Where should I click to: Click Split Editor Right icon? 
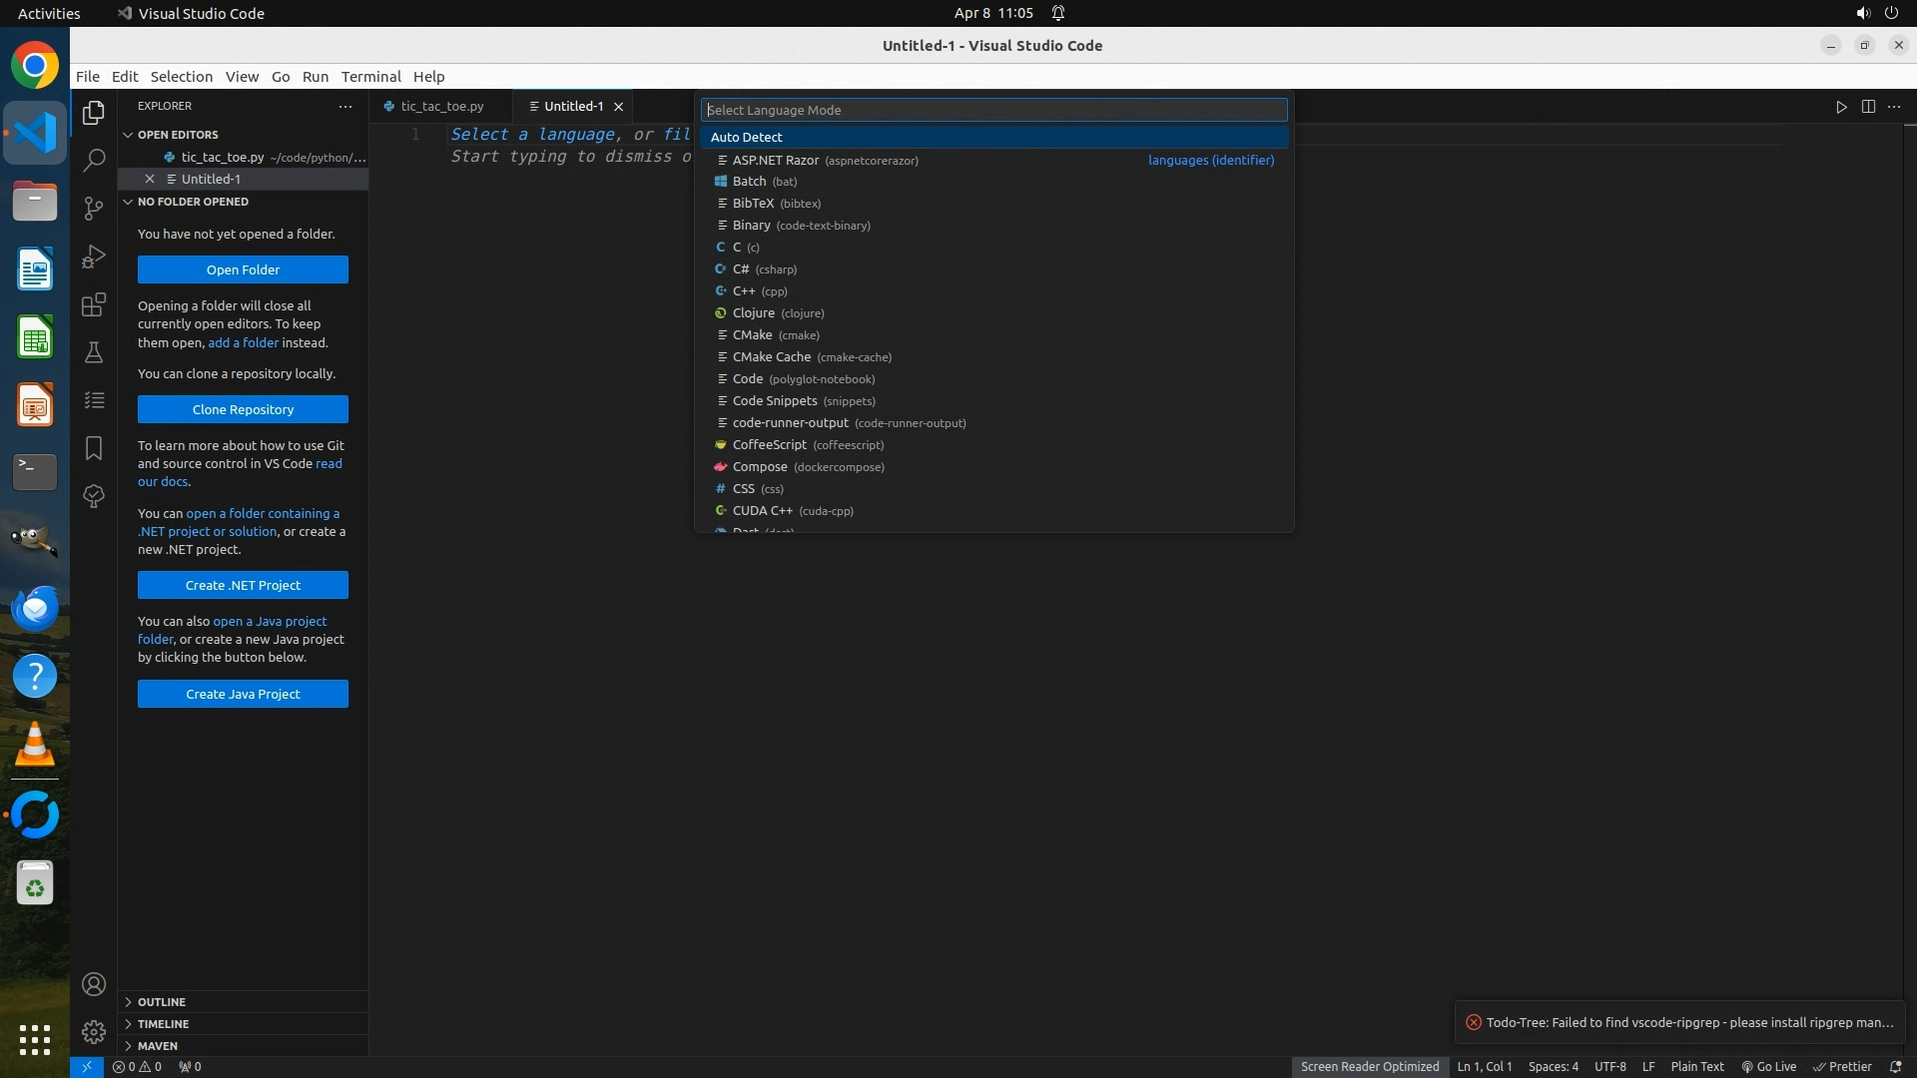[x=1868, y=107]
